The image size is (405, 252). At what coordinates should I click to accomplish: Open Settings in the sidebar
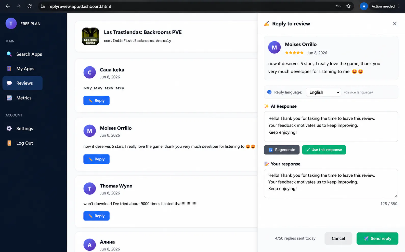click(22, 129)
